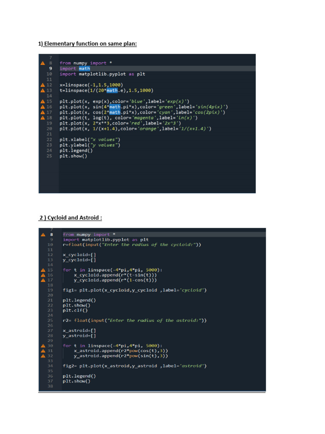Click warning icon on x=linspace(-1,1.5,1000) line
Screen dimensions: 325x434
43,85
